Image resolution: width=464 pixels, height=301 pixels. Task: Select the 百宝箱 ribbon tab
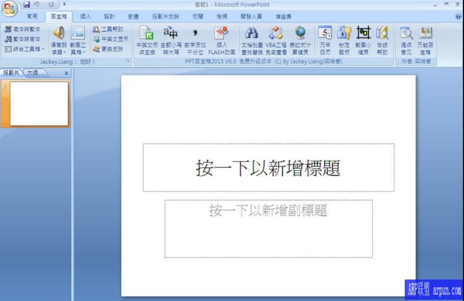click(x=59, y=16)
